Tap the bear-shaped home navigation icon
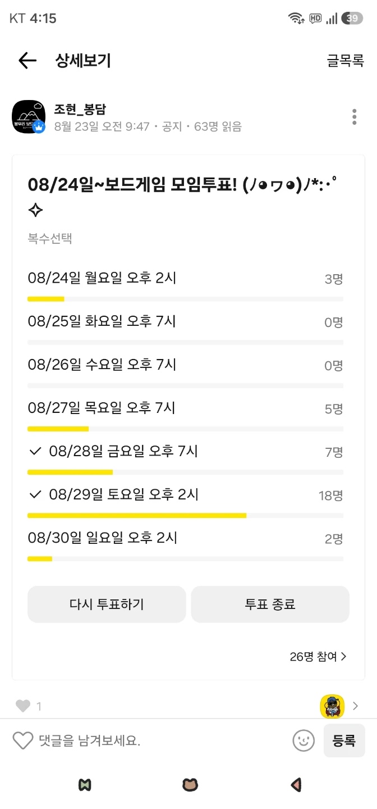 click(x=190, y=785)
